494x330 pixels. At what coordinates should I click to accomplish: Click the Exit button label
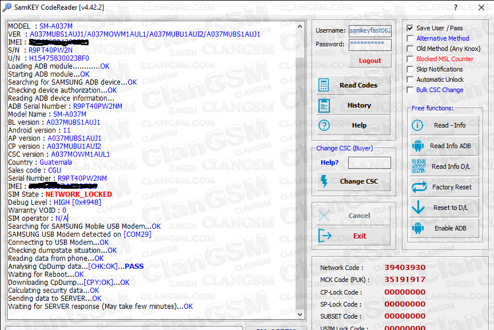click(360, 236)
